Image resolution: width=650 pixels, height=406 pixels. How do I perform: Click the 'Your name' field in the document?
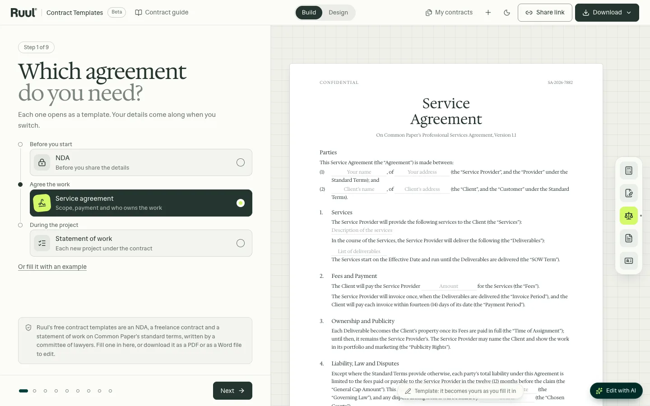click(x=359, y=172)
